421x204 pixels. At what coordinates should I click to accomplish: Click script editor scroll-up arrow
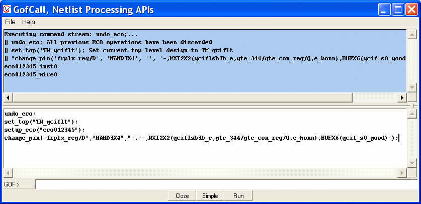[x=412, y=114]
